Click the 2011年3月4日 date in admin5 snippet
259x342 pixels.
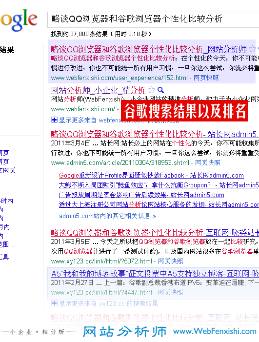pos(70,143)
